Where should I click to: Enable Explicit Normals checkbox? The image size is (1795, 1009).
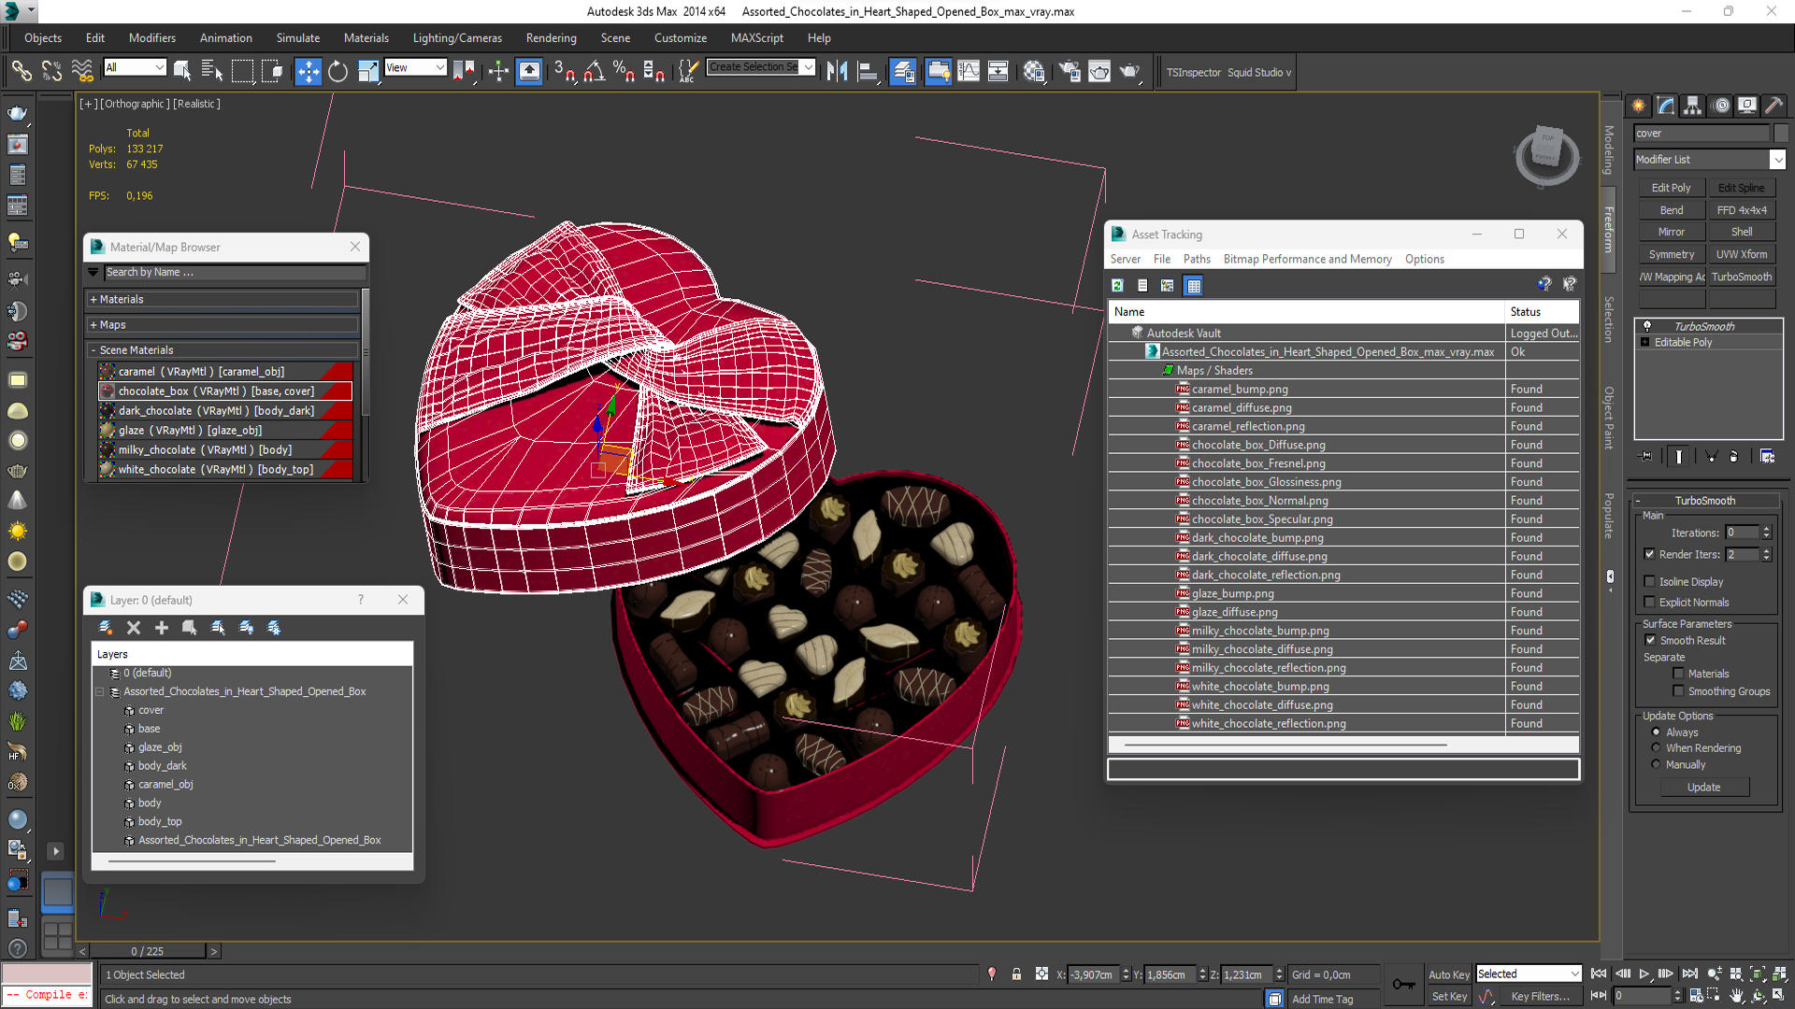pos(1650,603)
